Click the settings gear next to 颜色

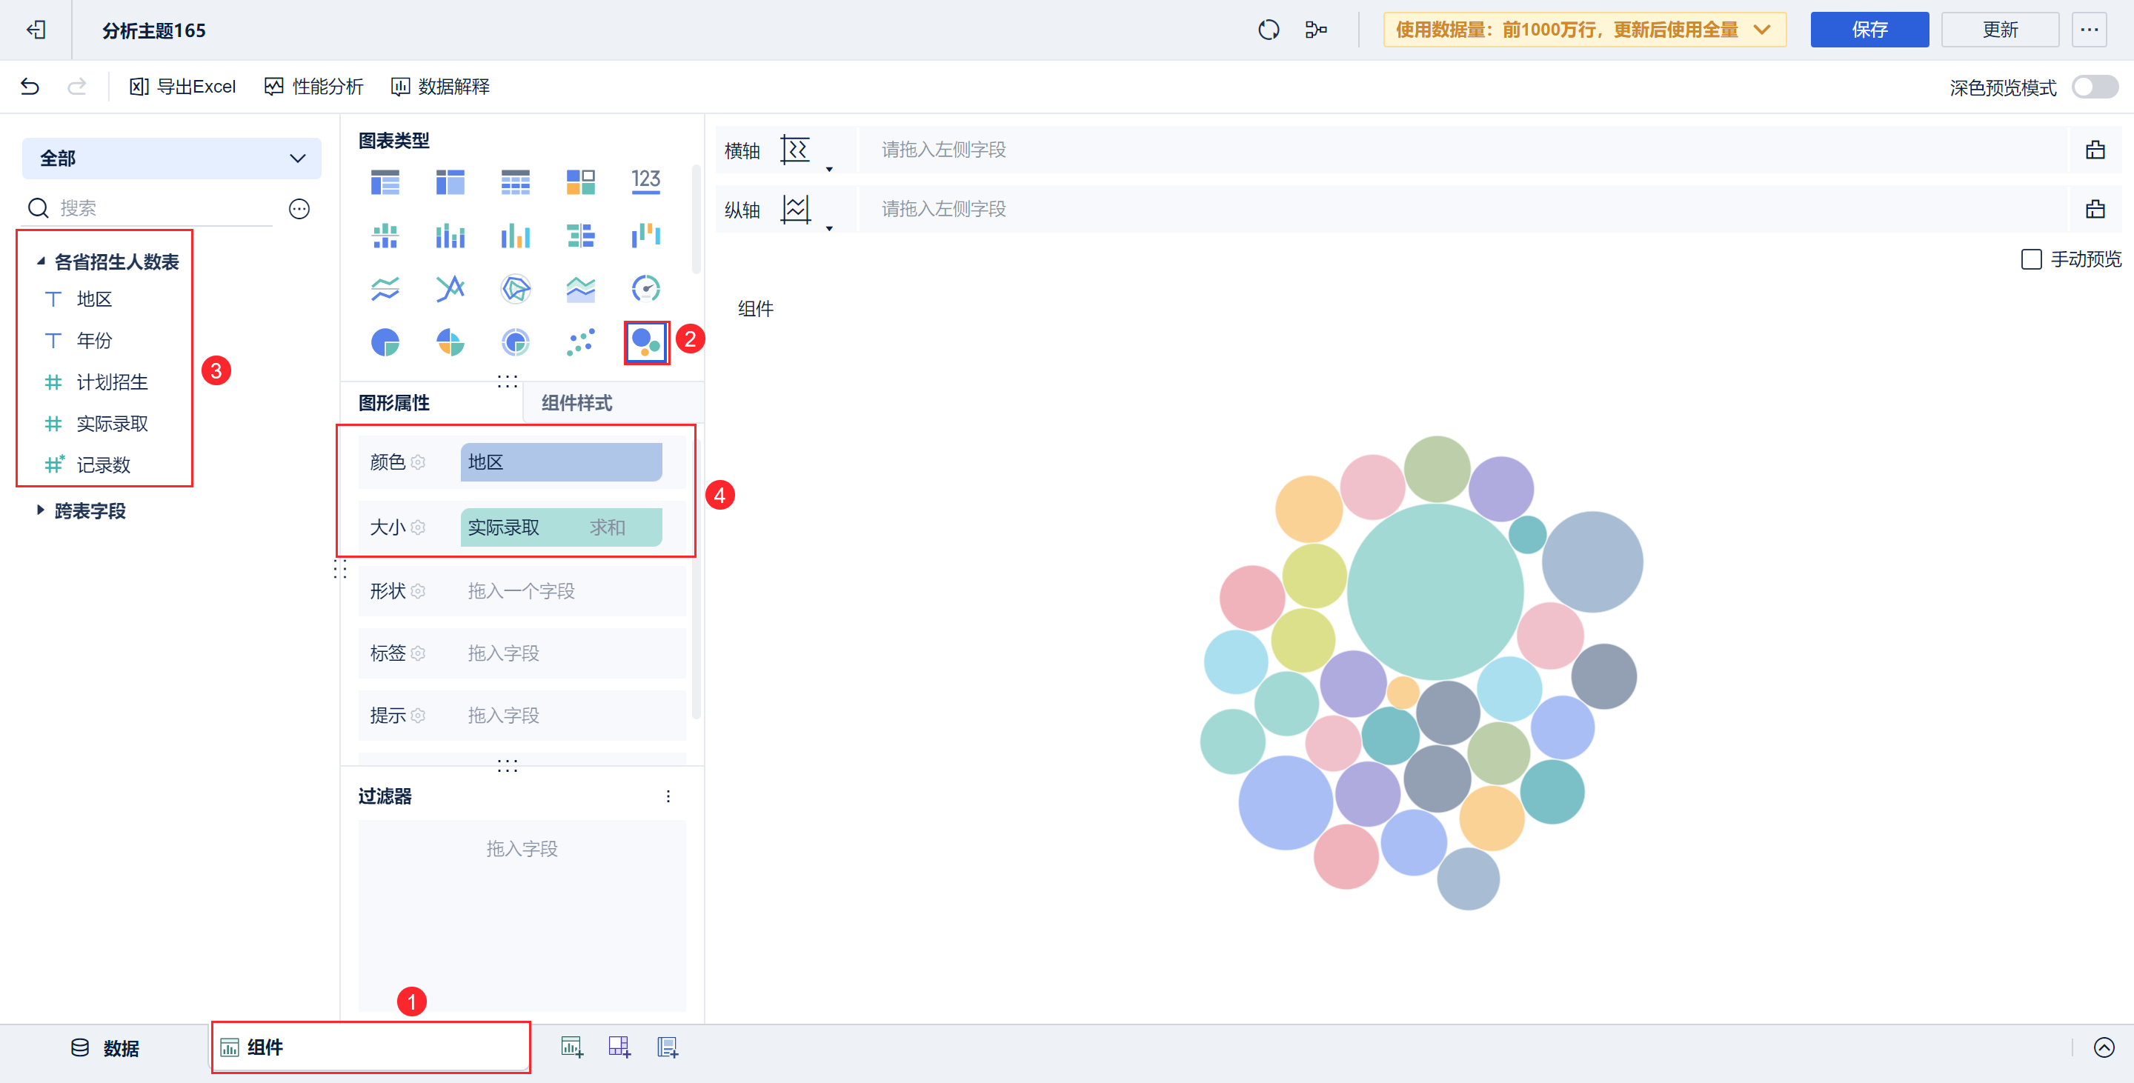pyautogui.click(x=419, y=462)
